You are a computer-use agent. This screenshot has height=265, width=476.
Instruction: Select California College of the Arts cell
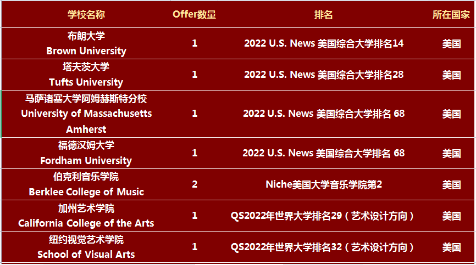[86, 216]
